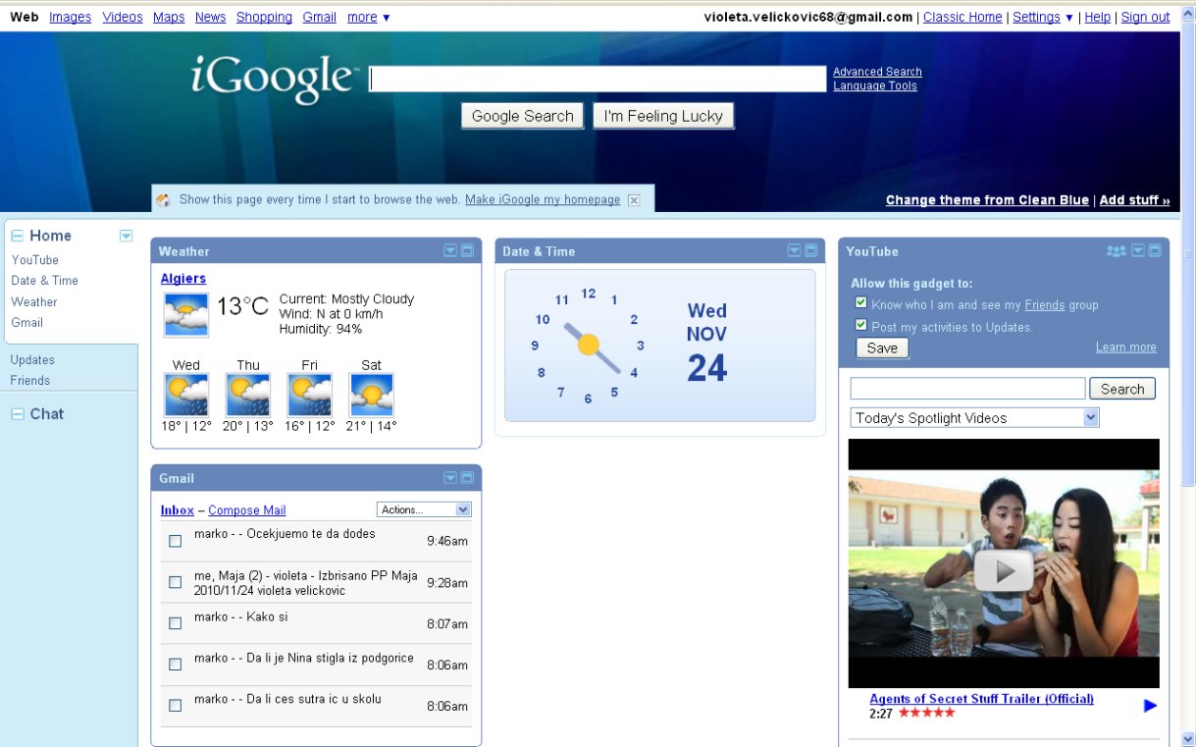Image resolution: width=1196 pixels, height=747 pixels.
Task: Open Images in the top navigation
Action: pos(71,17)
